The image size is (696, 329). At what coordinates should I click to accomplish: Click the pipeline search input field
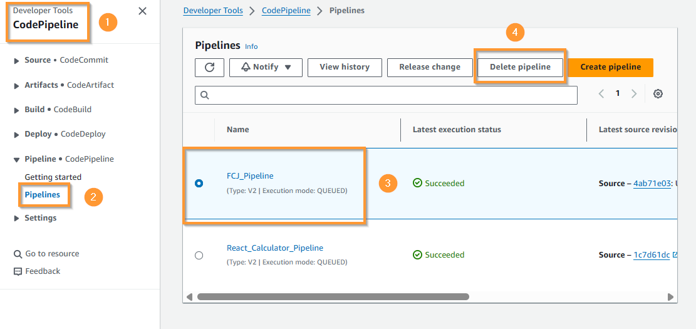pos(386,95)
